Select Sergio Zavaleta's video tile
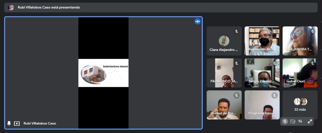The height and width of the screenshot is (133, 322). [262, 73]
